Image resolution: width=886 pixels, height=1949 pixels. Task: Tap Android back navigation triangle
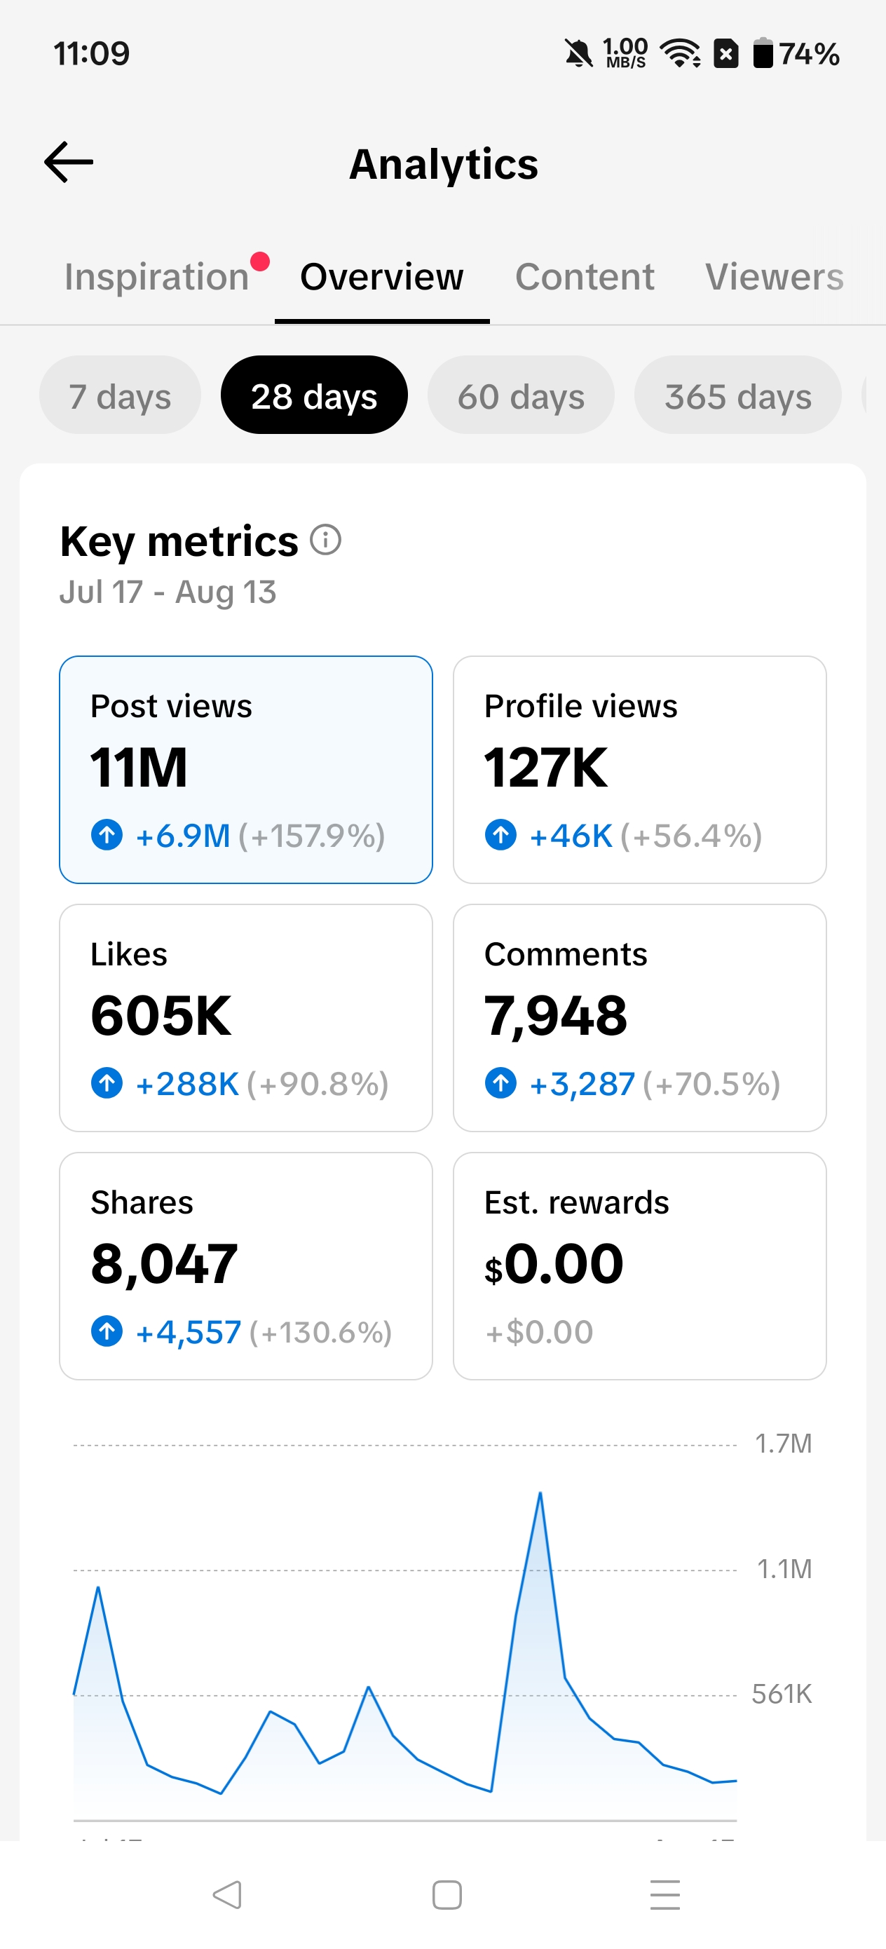click(x=227, y=1894)
